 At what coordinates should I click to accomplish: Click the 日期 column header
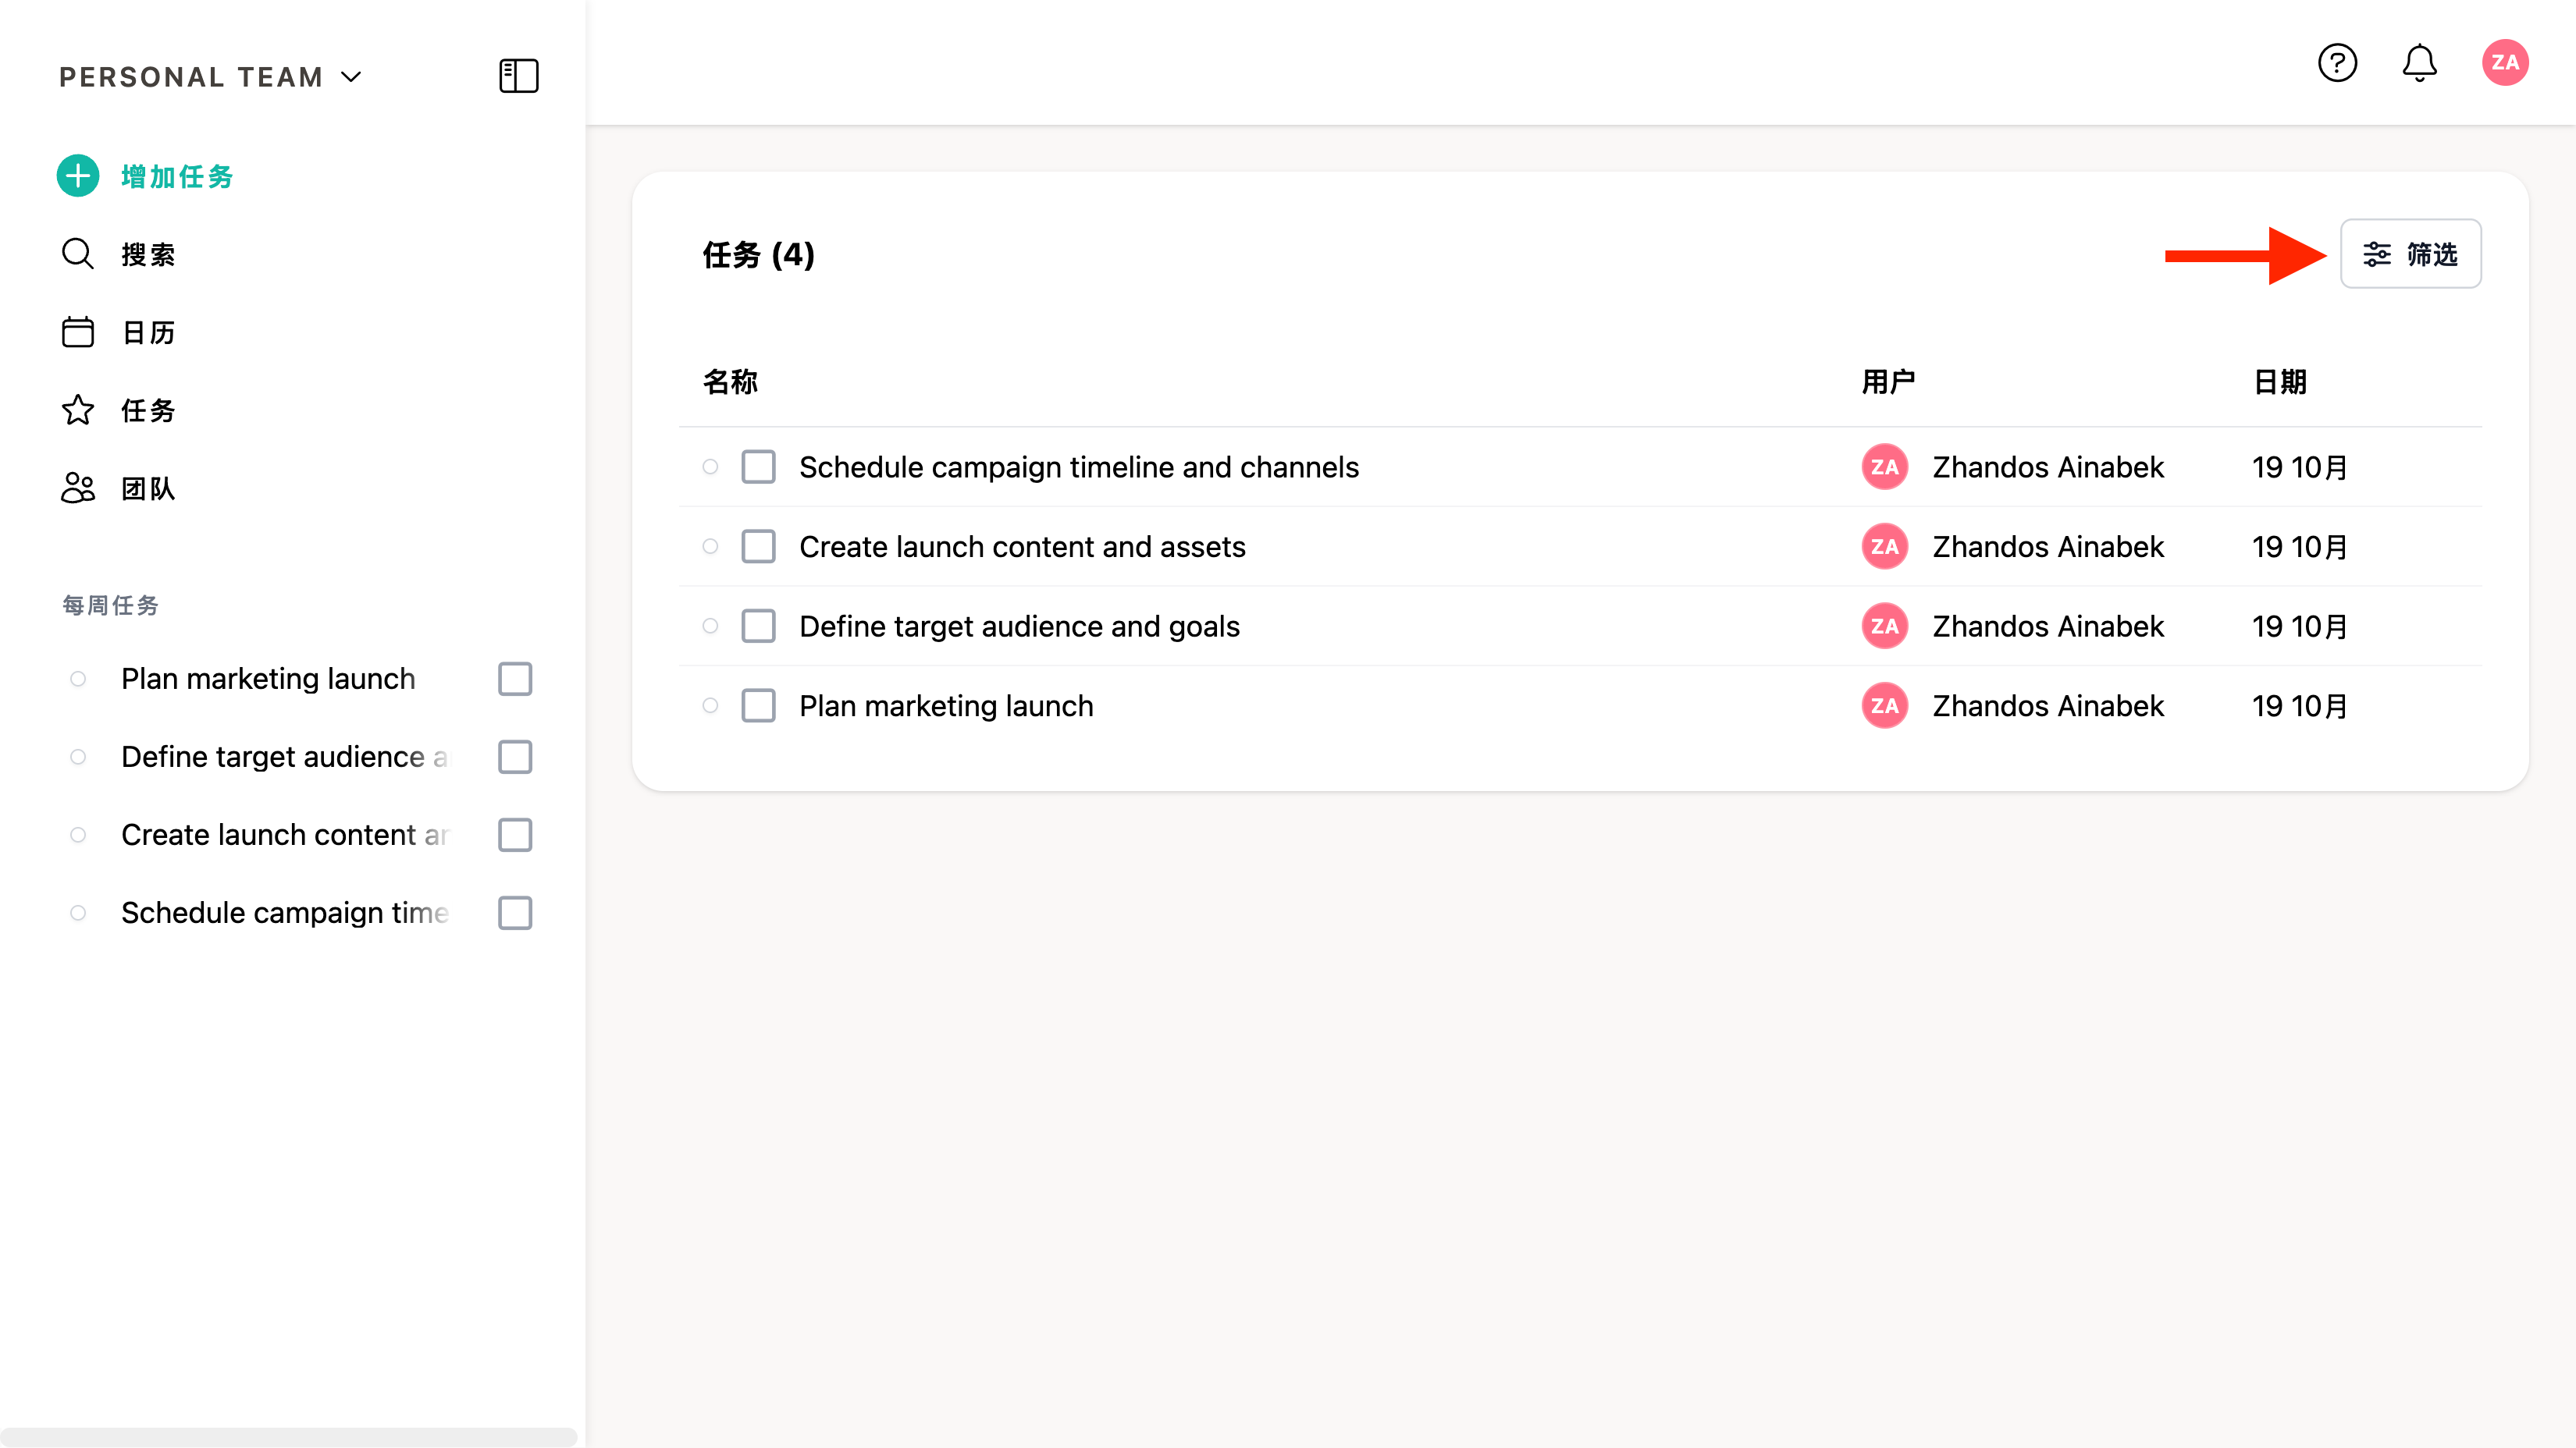[2279, 382]
